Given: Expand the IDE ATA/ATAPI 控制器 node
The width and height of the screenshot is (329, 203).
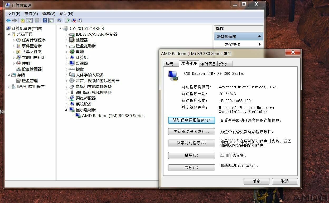Looking at the screenshot, I should [x=66, y=34].
